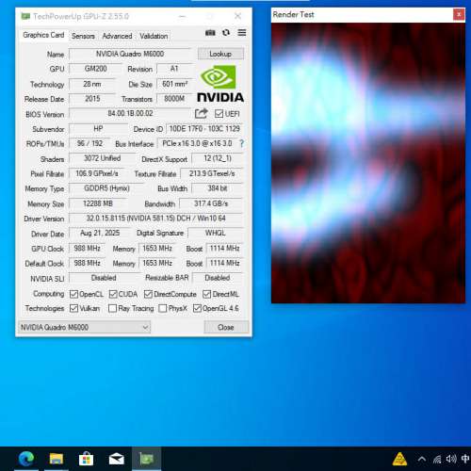Show hidden tray icons chevron
This screenshot has width=471, height=471.
click(422, 460)
